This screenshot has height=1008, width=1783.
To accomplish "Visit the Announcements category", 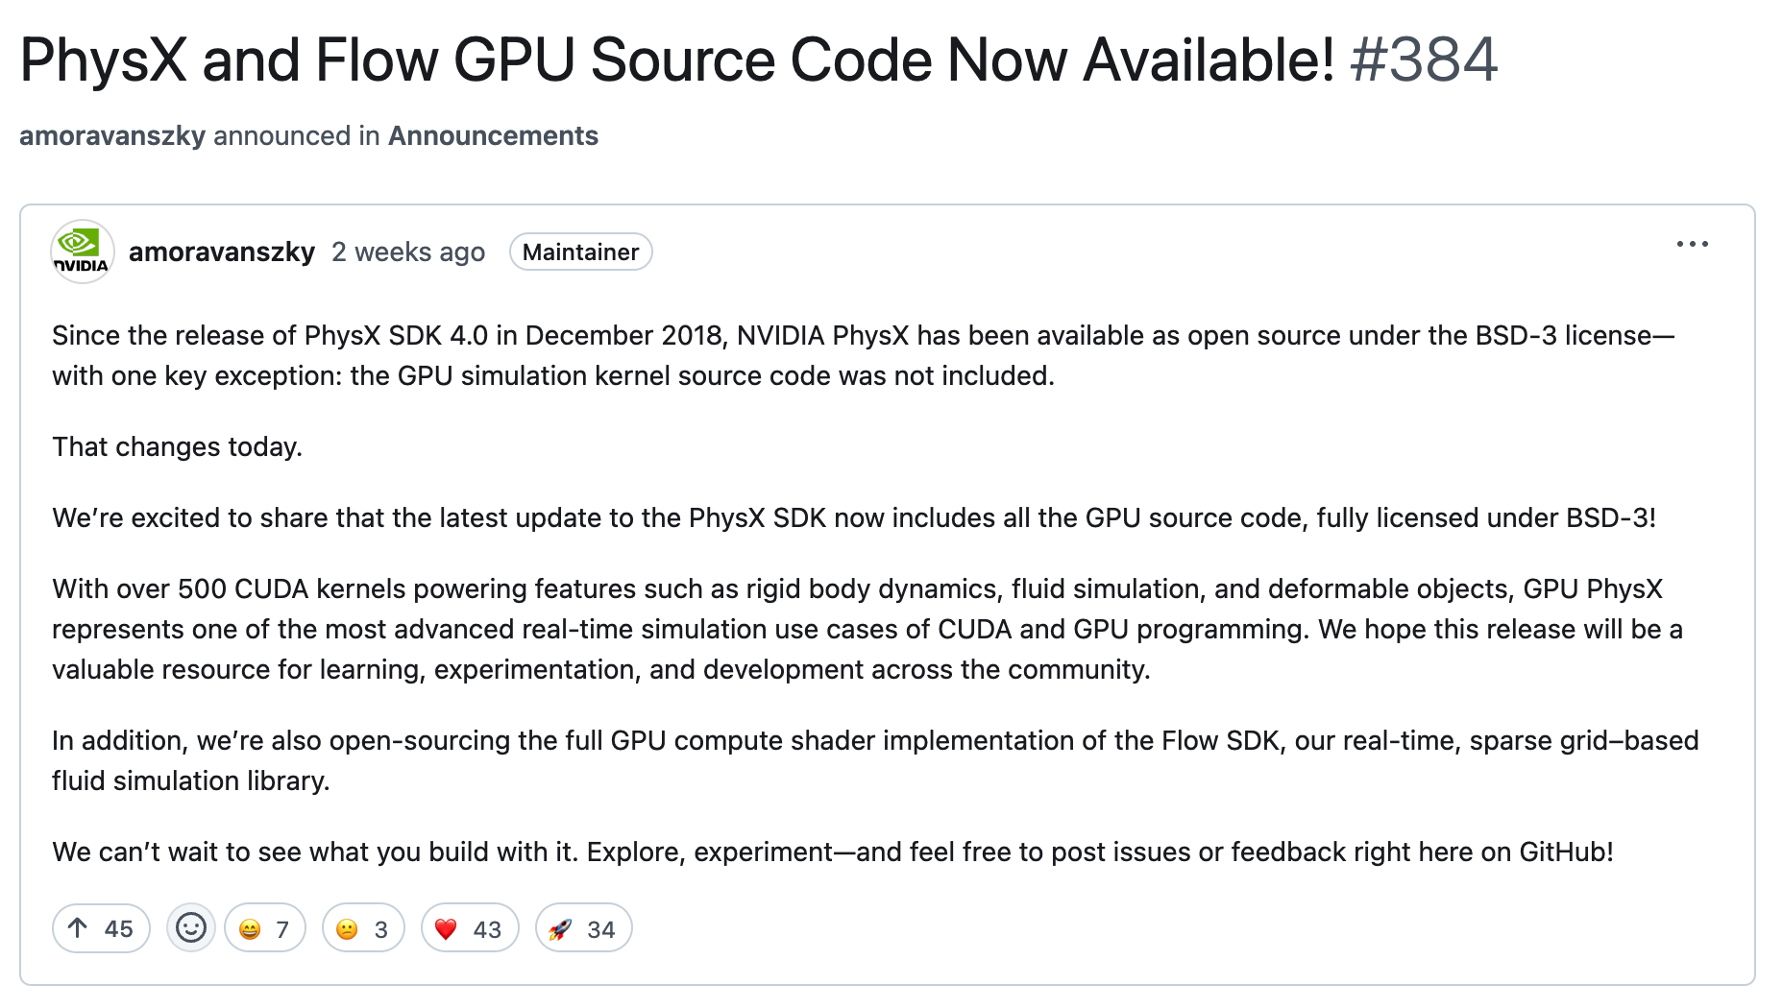I will 492,135.
